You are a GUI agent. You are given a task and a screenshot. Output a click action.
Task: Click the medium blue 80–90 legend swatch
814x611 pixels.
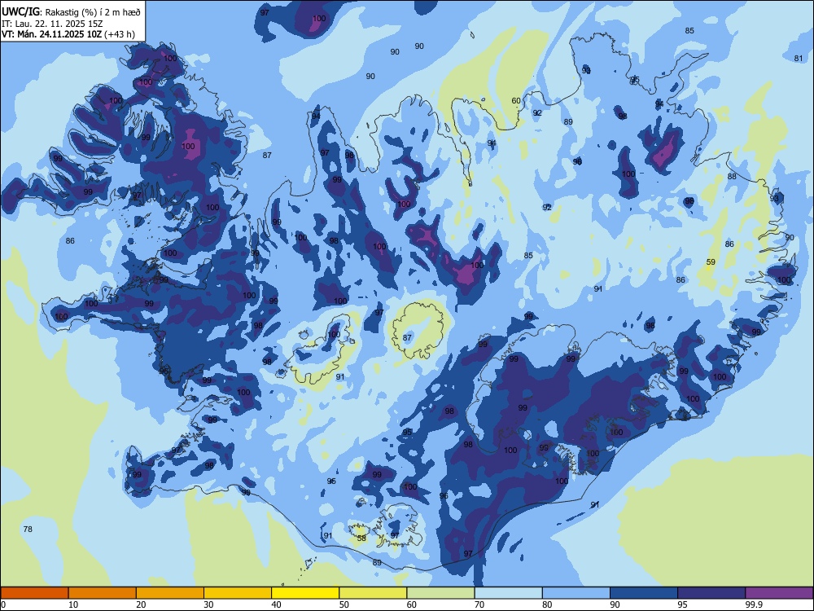coord(576,593)
